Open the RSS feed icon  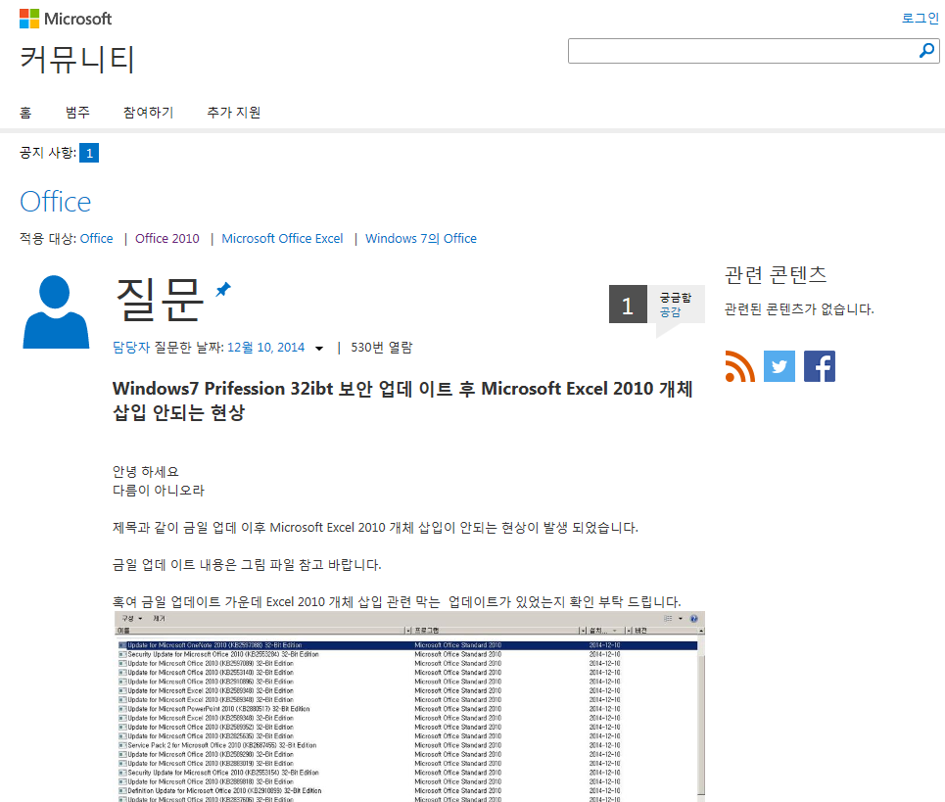click(739, 366)
